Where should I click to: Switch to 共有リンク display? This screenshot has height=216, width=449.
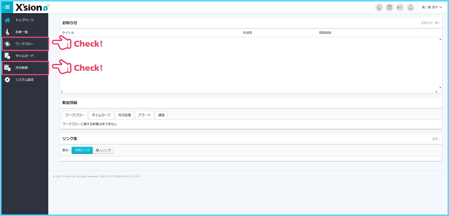[82, 150]
